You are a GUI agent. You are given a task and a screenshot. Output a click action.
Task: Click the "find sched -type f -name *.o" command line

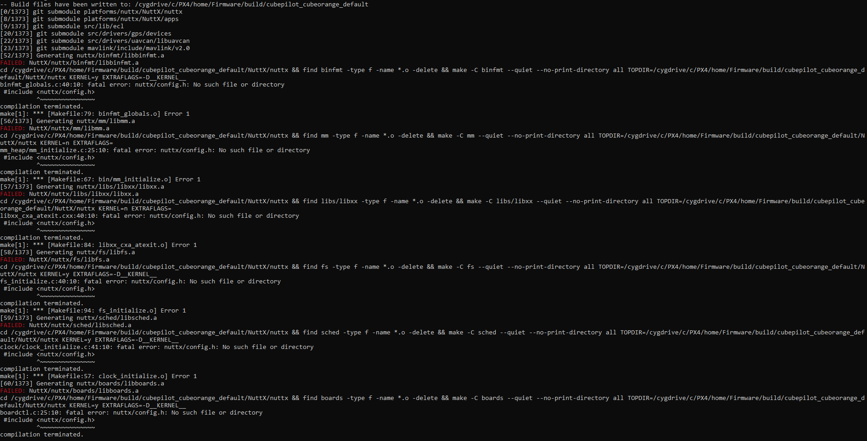432,332
